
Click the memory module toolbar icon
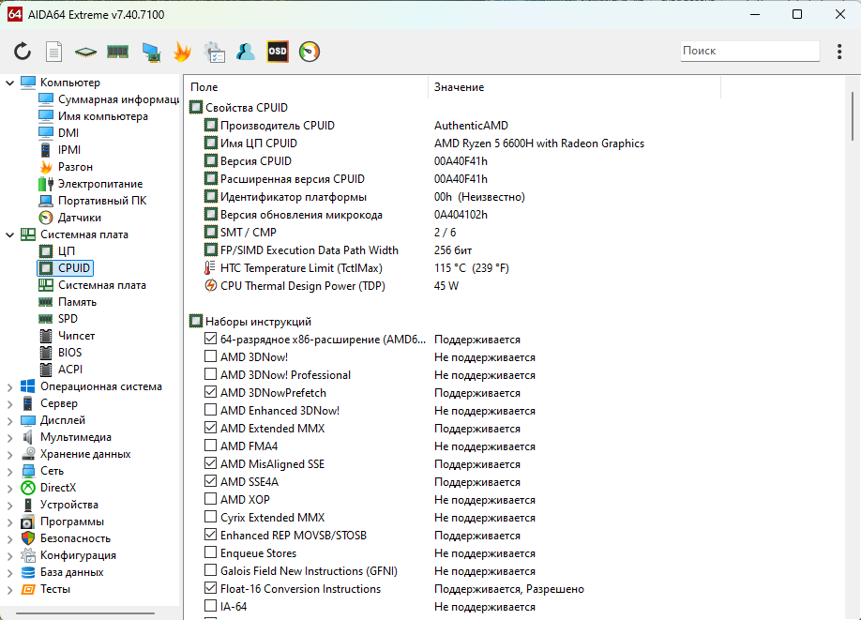tap(117, 52)
